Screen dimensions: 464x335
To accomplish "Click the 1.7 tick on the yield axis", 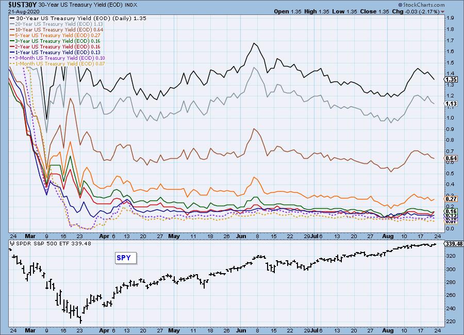I will pos(450,40).
